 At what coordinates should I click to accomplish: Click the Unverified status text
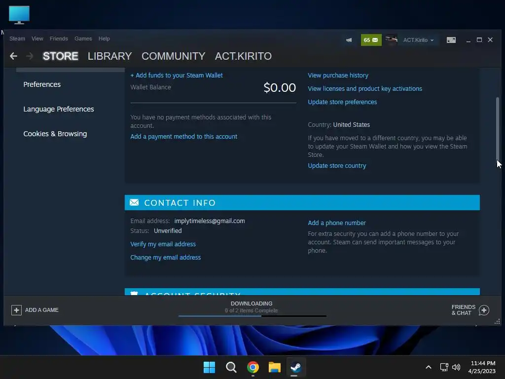click(x=168, y=231)
